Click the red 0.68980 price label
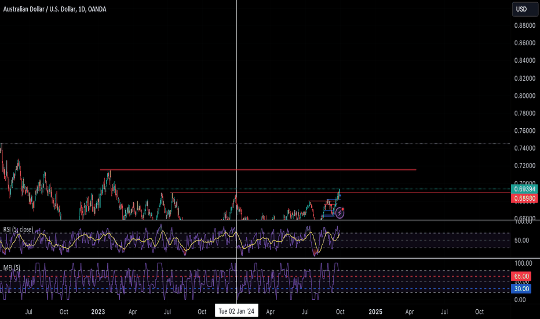 click(524, 198)
